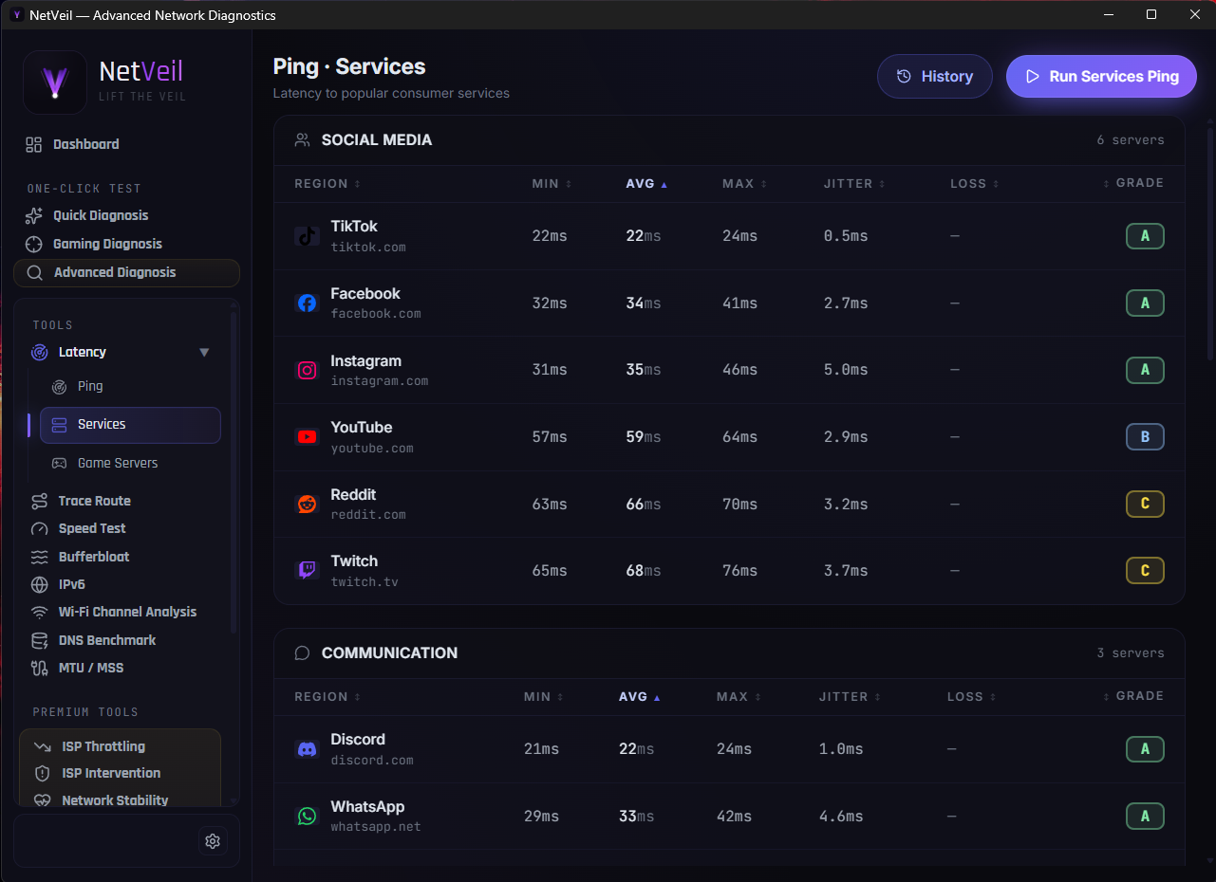Screen dimensions: 1216x882
Task: Click Instagram's 5.0ms jitter value
Action: coord(846,370)
